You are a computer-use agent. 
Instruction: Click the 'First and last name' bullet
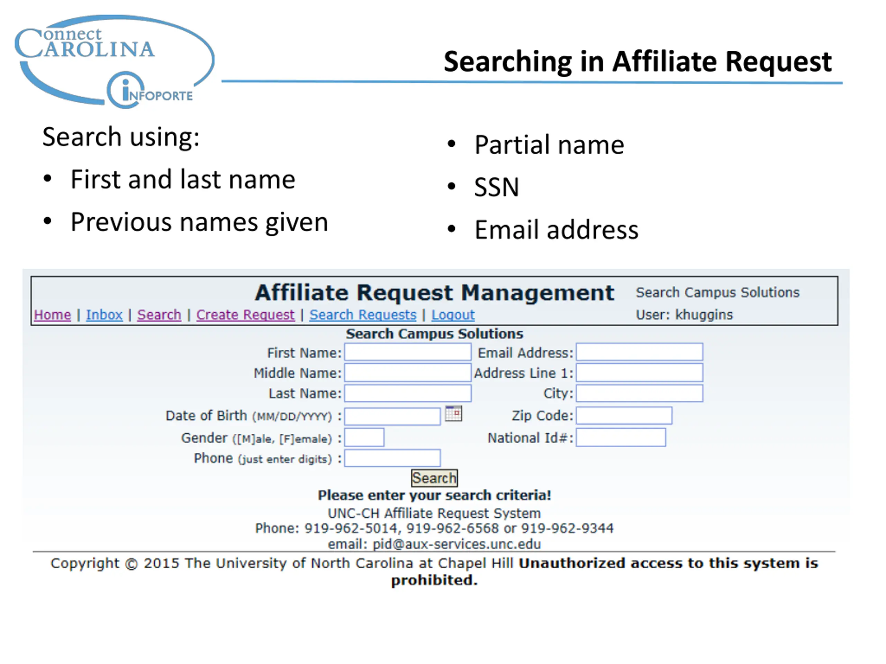(x=183, y=179)
